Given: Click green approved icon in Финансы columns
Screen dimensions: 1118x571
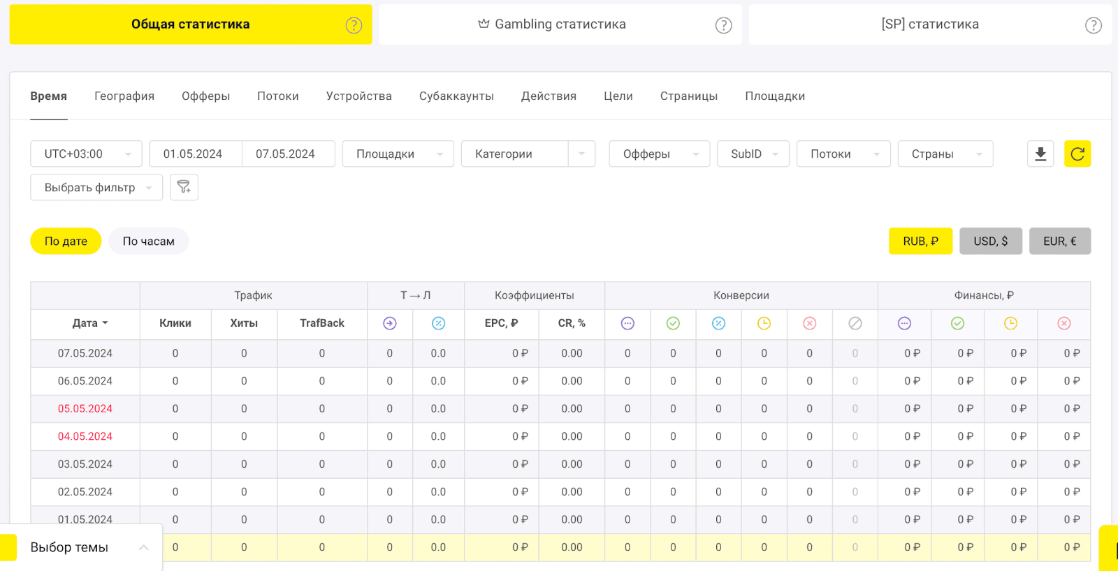Looking at the screenshot, I should (x=957, y=323).
